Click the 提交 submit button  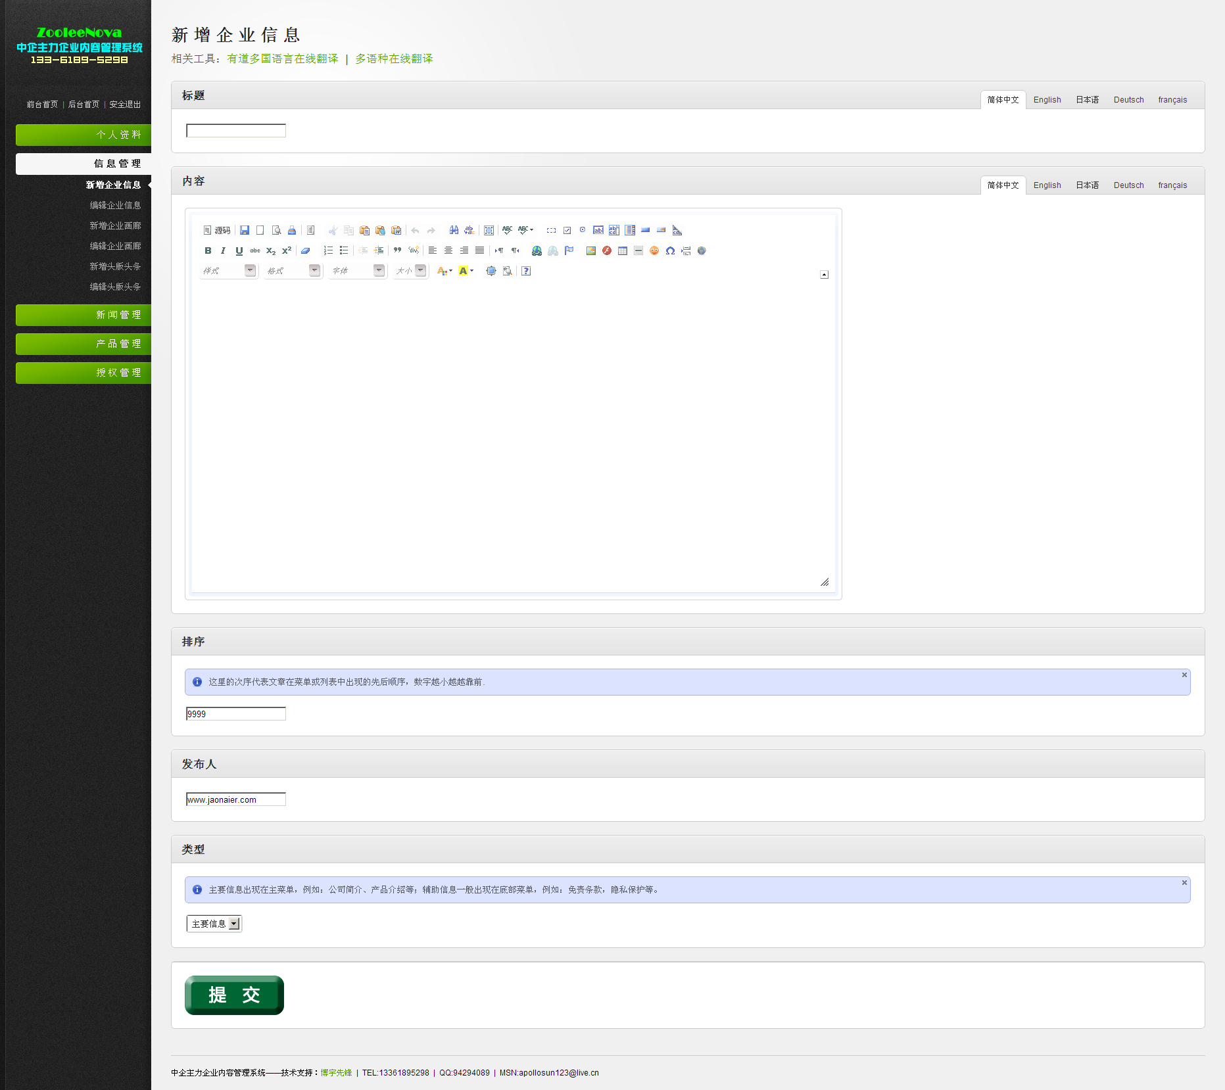pos(234,995)
